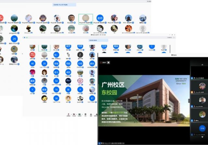This screenshot has width=208, height=145.
Task: Open participant avatar numbered 40
Action: pyautogui.click(x=32, y=64)
